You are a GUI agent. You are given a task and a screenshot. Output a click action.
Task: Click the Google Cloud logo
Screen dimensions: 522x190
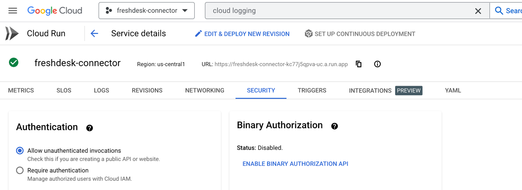pyautogui.click(x=55, y=11)
